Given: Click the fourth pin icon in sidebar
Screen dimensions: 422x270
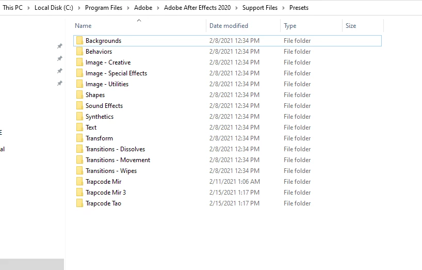Looking at the screenshot, I should [60, 83].
